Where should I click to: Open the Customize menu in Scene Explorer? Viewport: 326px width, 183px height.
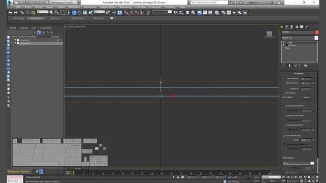(x=45, y=28)
